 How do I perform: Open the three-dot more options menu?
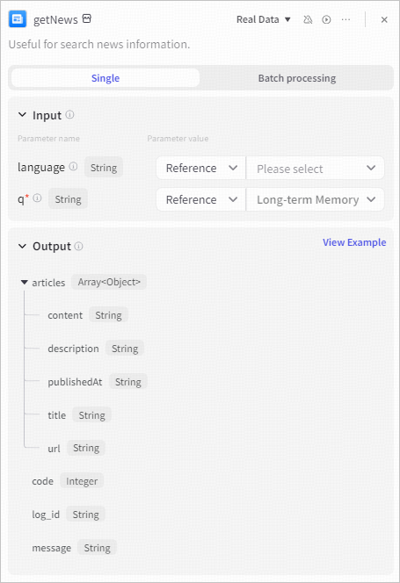point(345,19)
